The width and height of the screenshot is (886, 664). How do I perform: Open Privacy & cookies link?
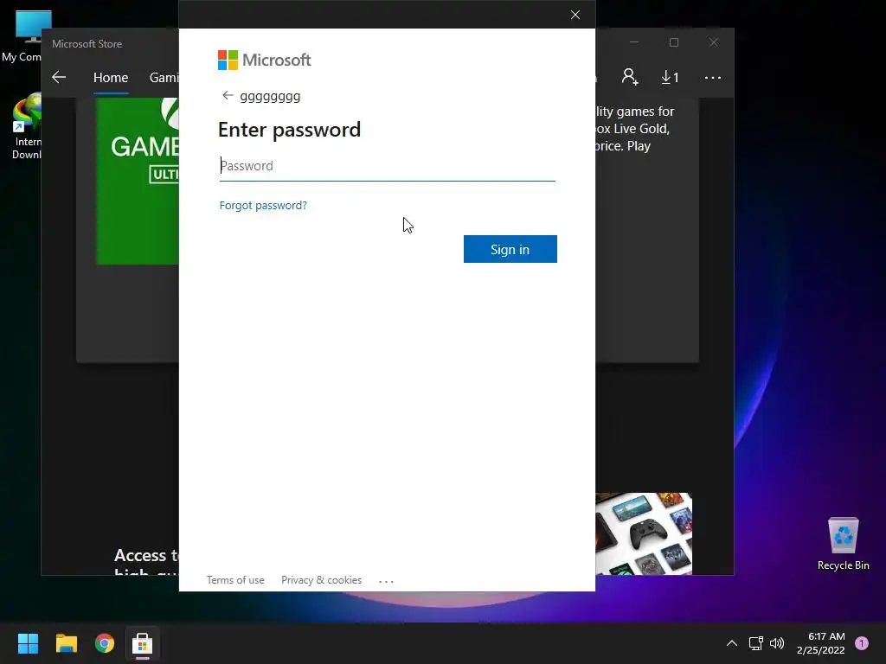(322, 580)
